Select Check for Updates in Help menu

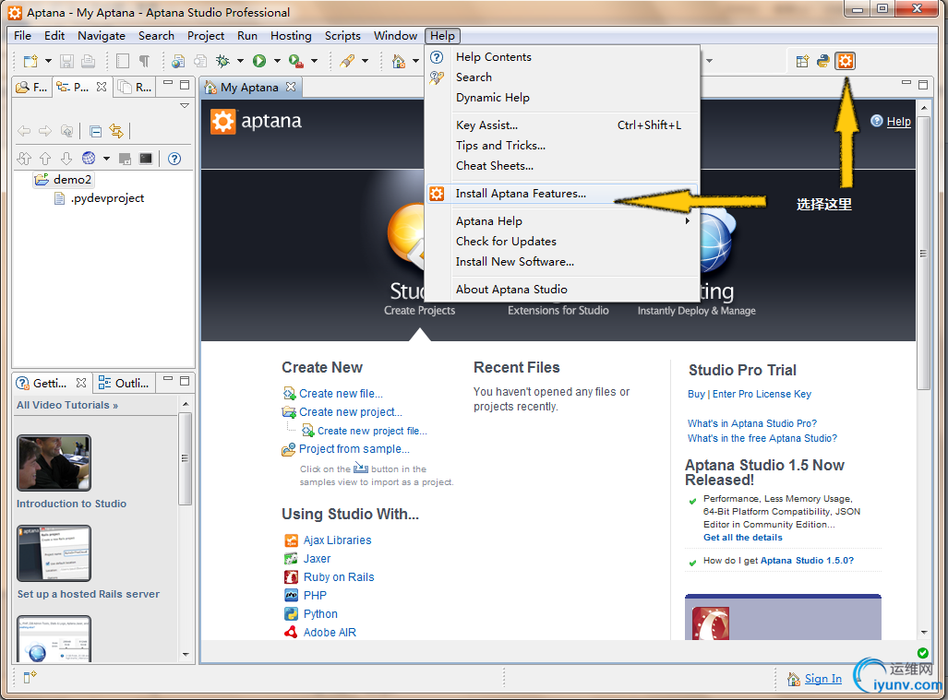click(x=562, y=241)
